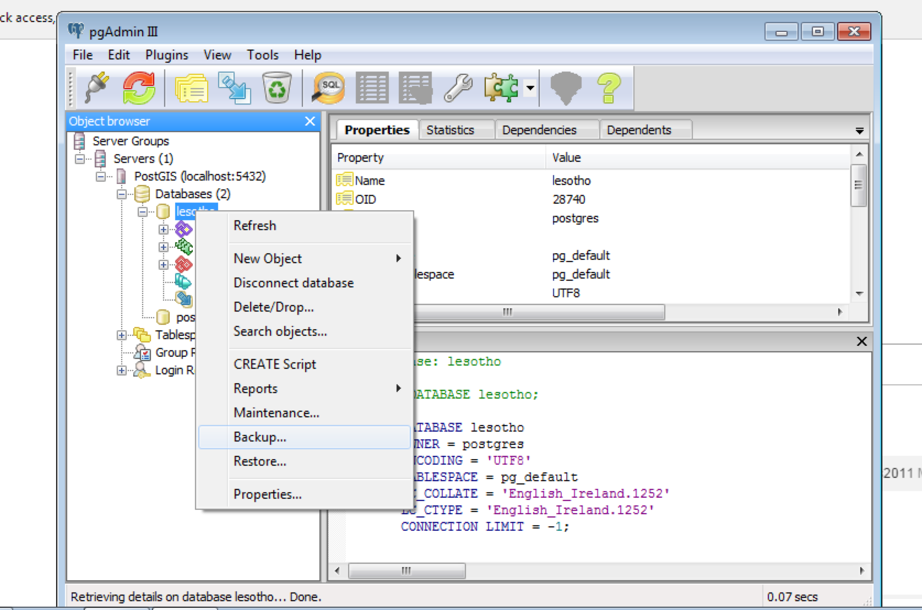Choose Delete/Drop... from context menu
The width and height of the screenshot is (922, 610).
pyautogui.click(x=305, y=307)
